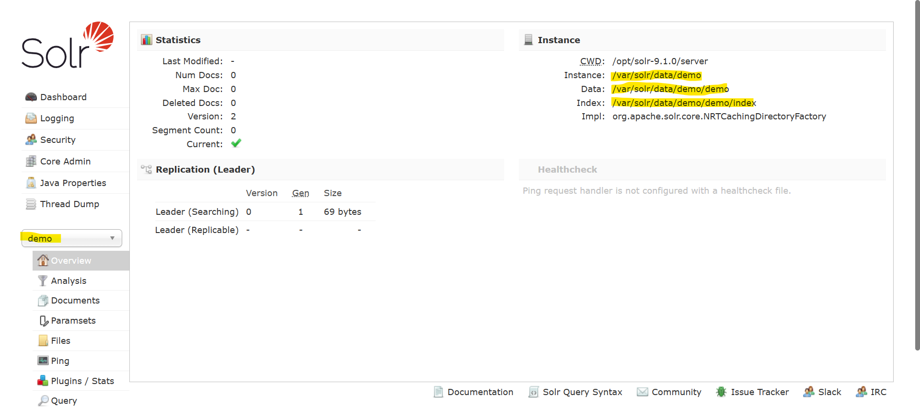Image resolution: width=920 pixels, height=409 pixels.
Task: Open Plugins / Stats page
Action: [x=81, y=381]
